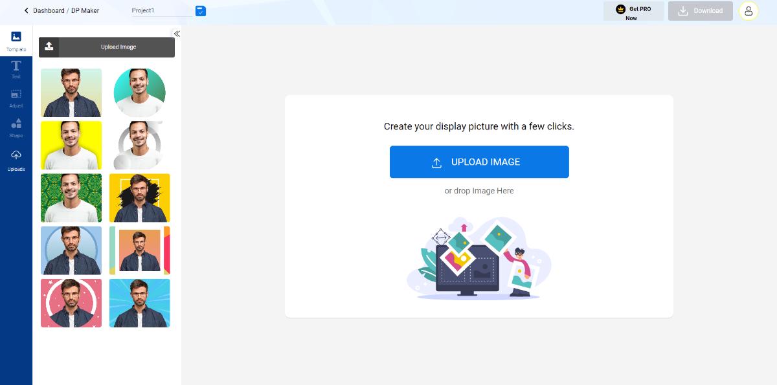Select the Shape tool icon
Screen dimensions: 777x385
click(x=16, y=124)
